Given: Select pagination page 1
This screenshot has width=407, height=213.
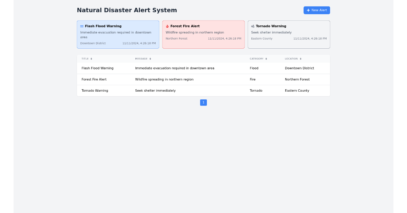Looking at the screenshot, I should pyautogui.click(x=203, y=102).
